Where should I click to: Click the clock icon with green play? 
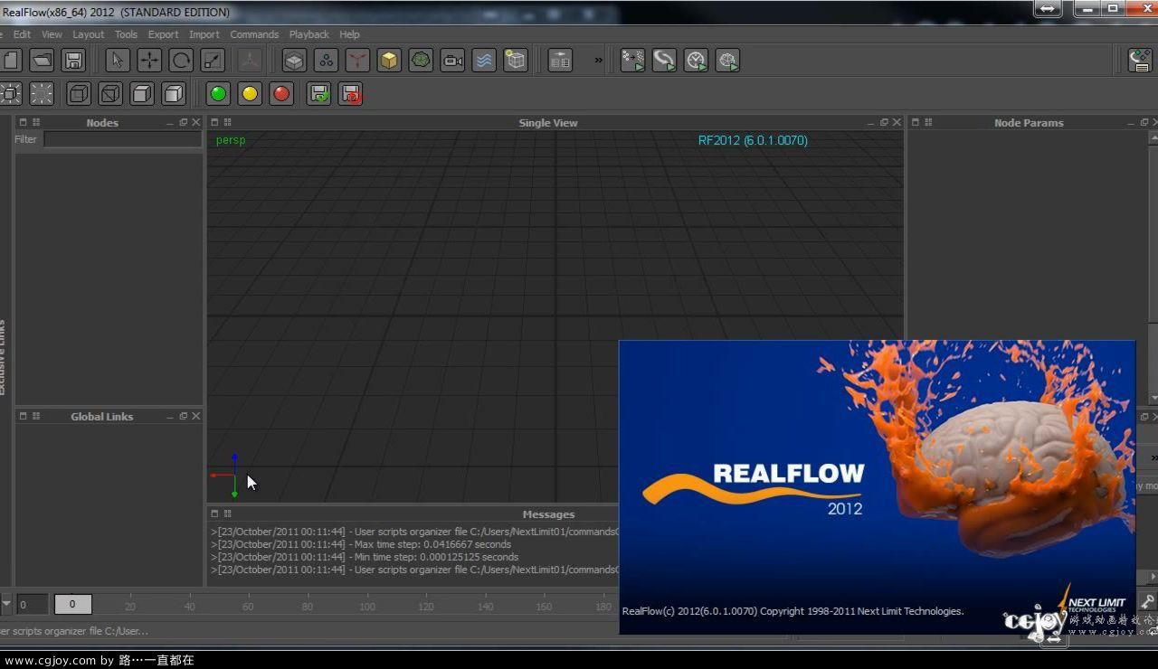pos(696,61)
